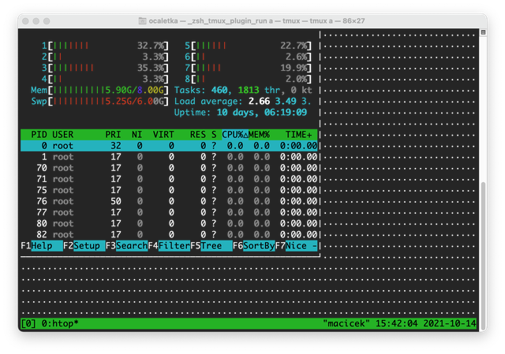Click the terminal window vertical scrollbar
The image size is (505, 354).
coord(483,256)
